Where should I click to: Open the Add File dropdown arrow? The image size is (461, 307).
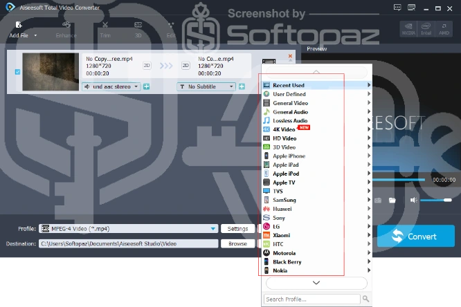point(35,35)
